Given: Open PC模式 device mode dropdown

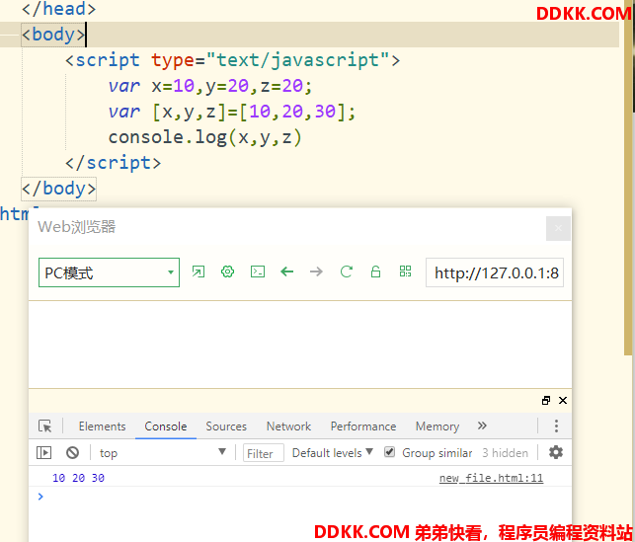Looking at the screenshot, I should 109,272.
